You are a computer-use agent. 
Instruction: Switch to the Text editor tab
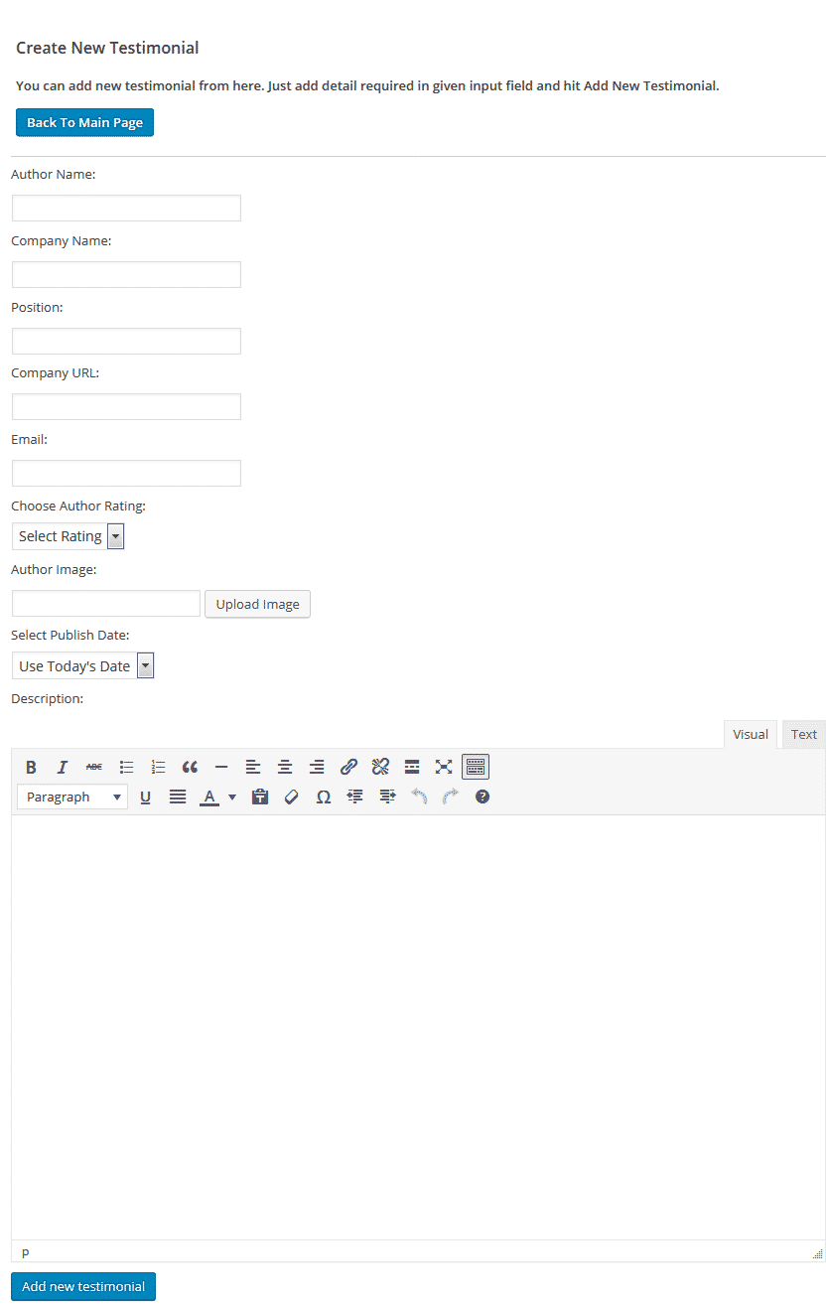[804, 734]
